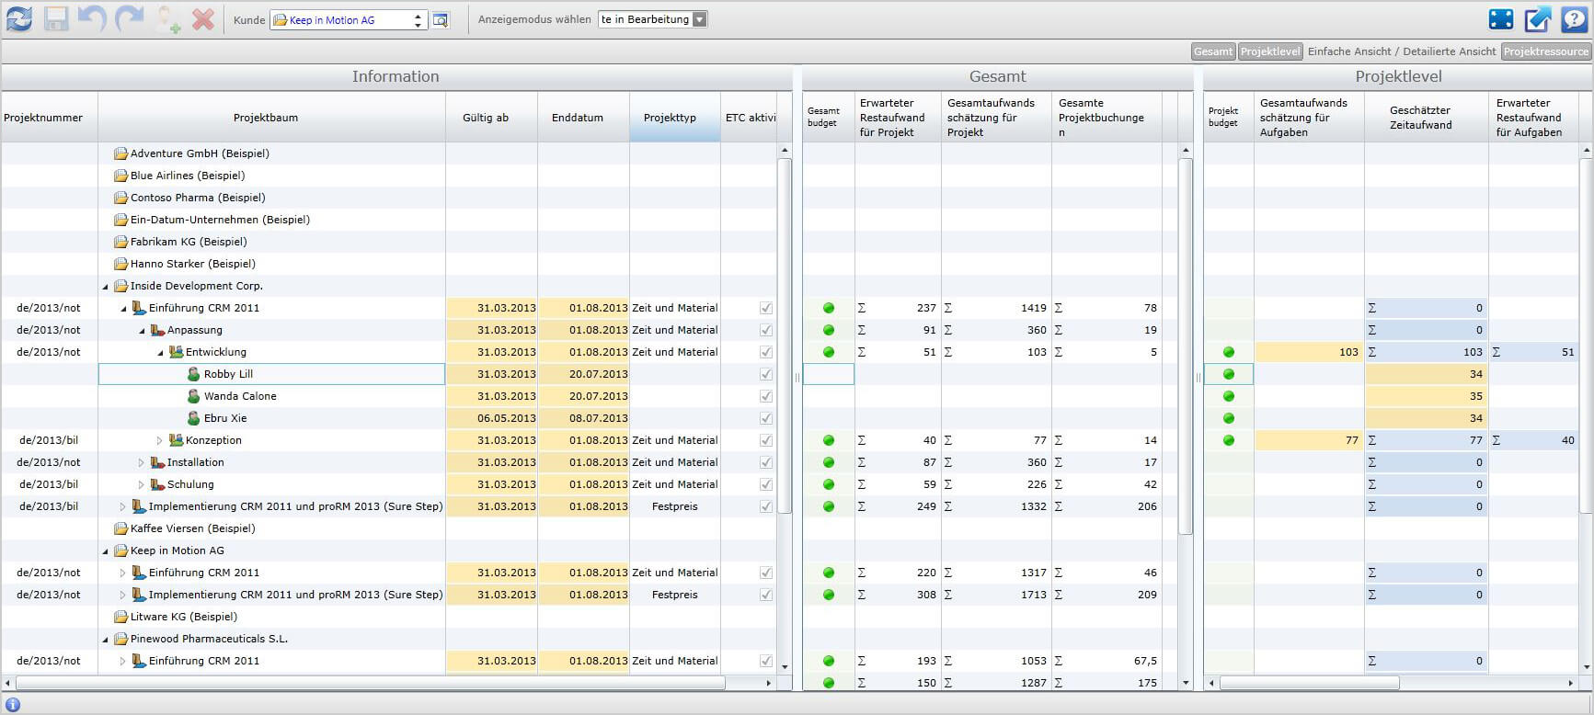The width and height of the screenshot is (1594, 715).
Task: Click green Gesamtbudget dot in Schulung row
Action: (829, 484)
